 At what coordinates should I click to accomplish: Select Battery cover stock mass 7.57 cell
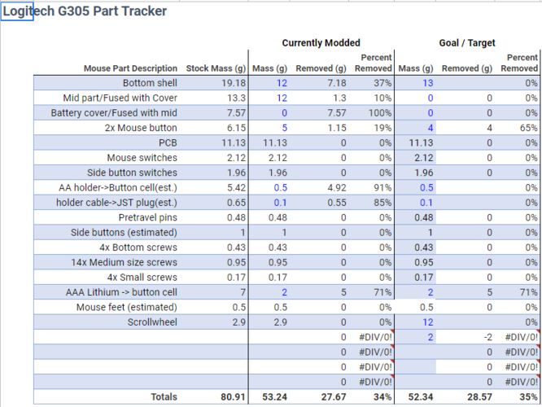236,112
